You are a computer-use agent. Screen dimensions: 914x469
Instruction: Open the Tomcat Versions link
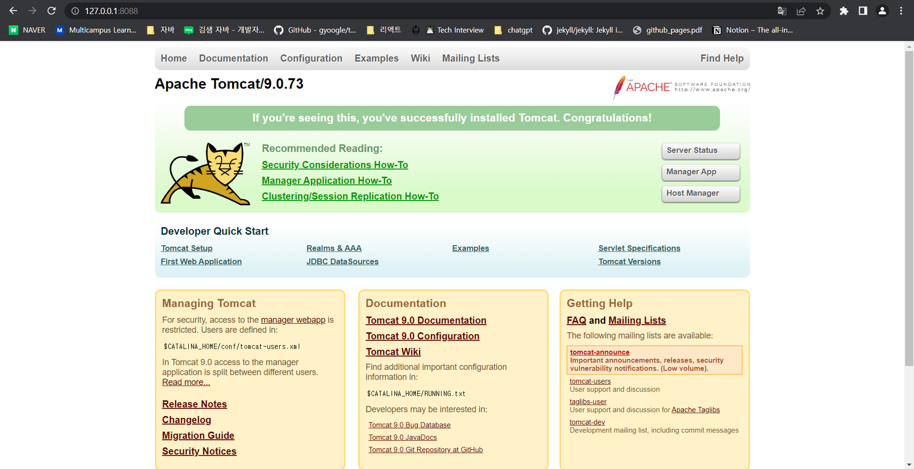pyautogui.click(x=630, y=262)
